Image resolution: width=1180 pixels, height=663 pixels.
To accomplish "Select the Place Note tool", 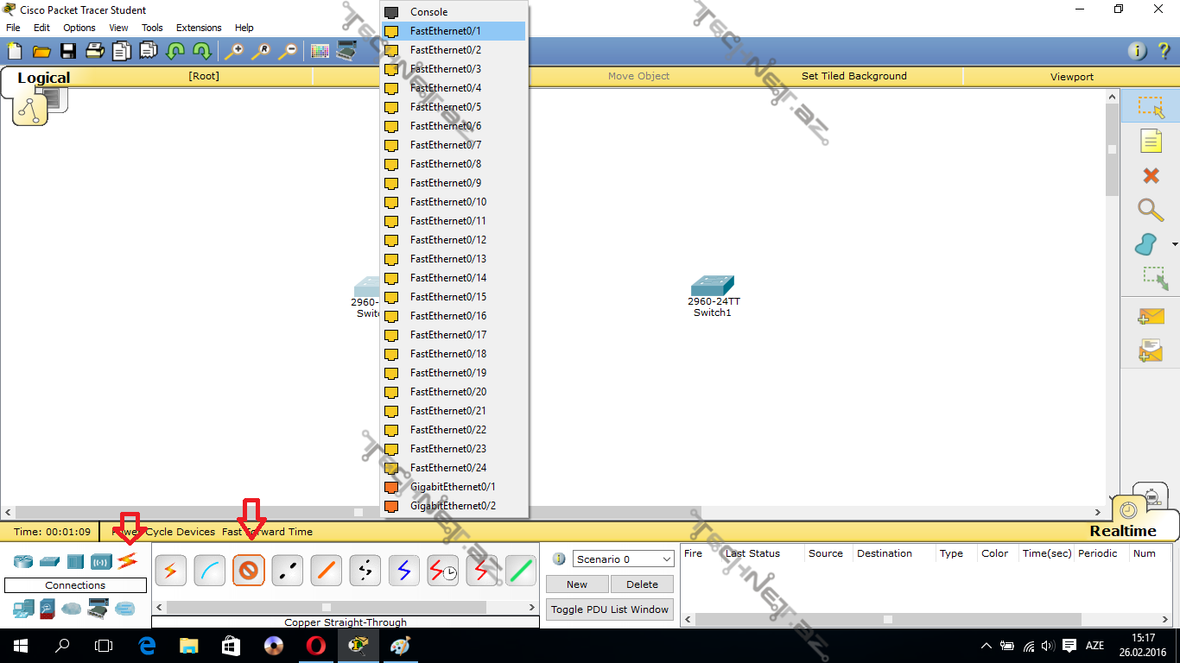I will (x=1151, y=142).
